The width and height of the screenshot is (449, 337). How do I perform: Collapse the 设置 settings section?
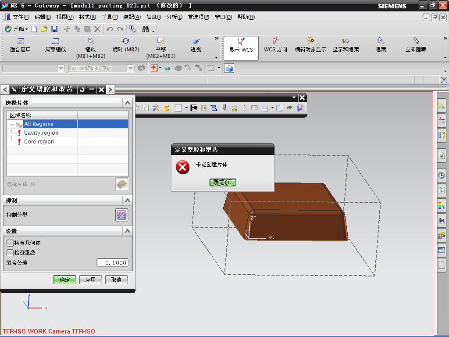pos(128,231)
